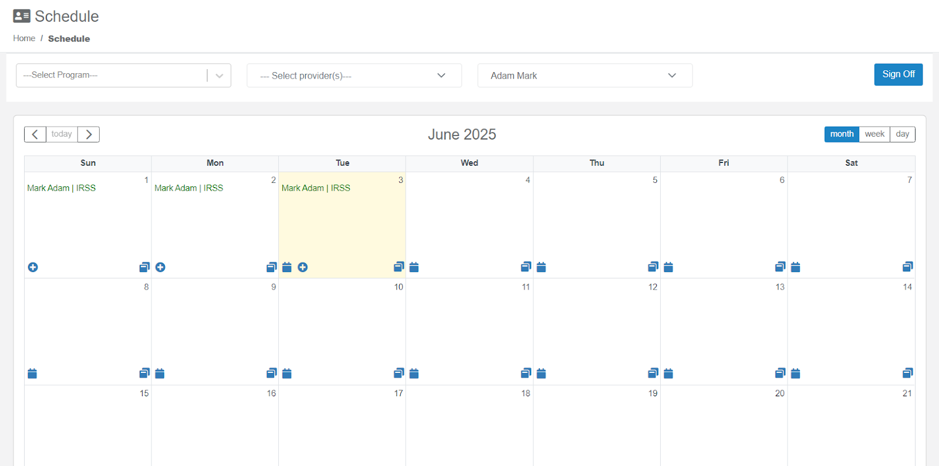Click the June 2025 title
Image resolution: width=939 pixels, height=466 pixels.
click(462, 134)
